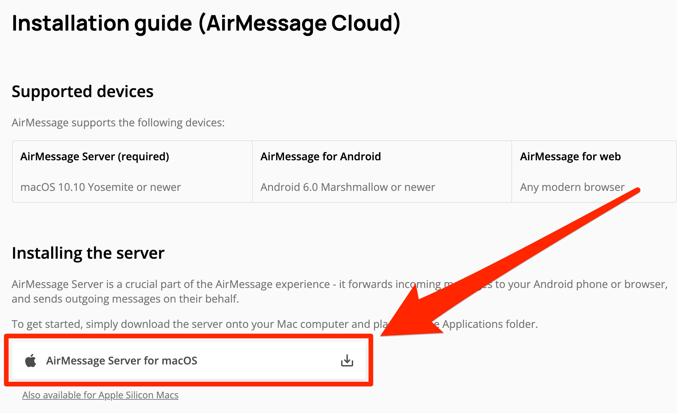Click the AirMessage for web heading

click(x=570, y=156)
